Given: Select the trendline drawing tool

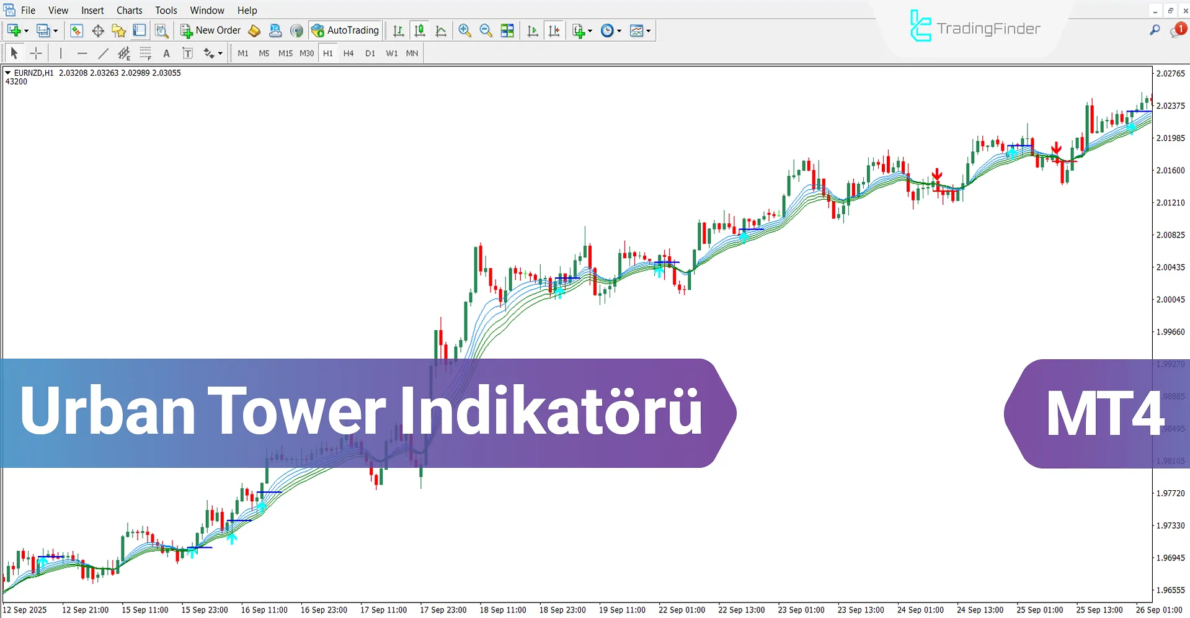Looking at the screenshot, I should [104, 53].
